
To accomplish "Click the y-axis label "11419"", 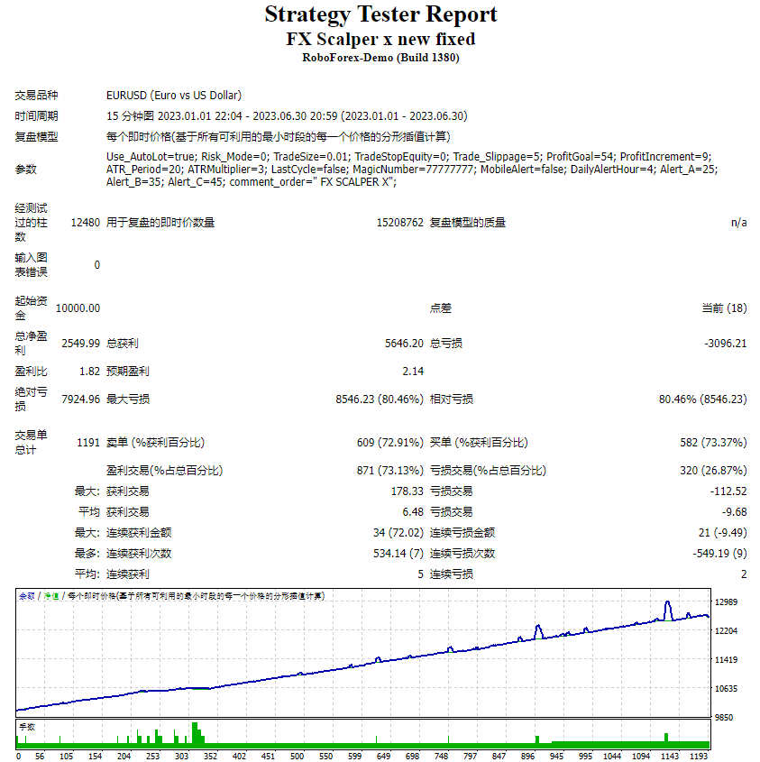I will [x=726, y=660].
